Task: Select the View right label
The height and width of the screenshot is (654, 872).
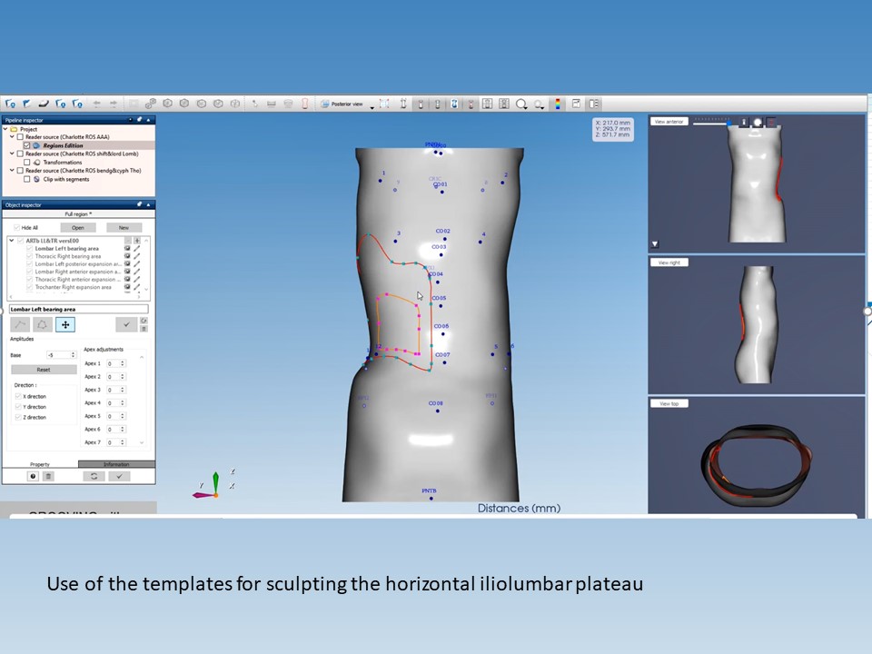Action: 669,263
